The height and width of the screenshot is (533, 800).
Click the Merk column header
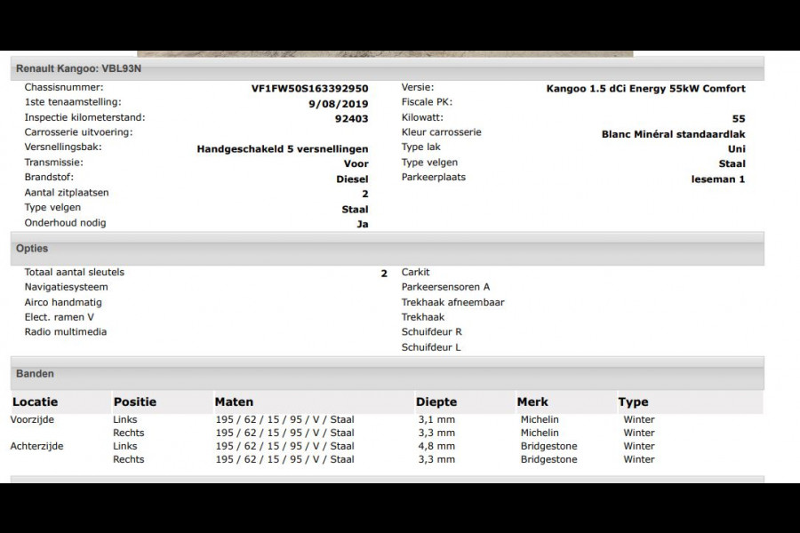532,402
